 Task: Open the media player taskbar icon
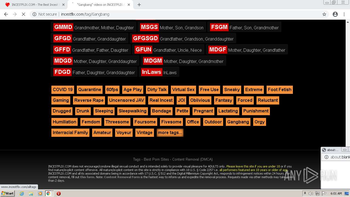(40, 193)
